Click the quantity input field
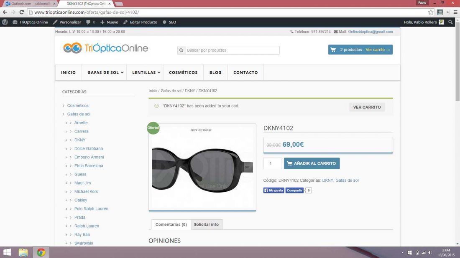 (x=273, y=163)
